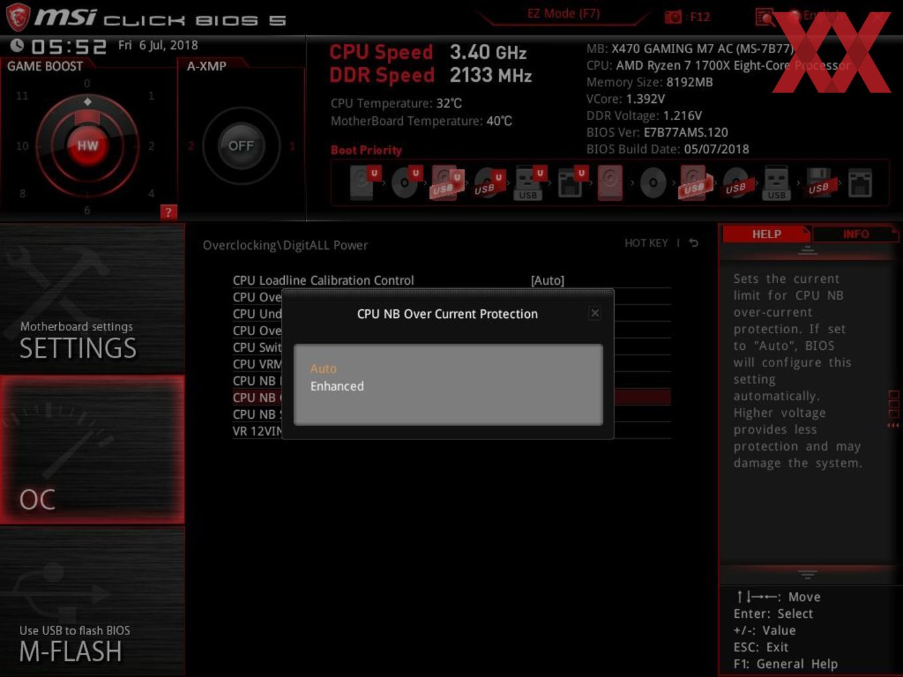Open the OC overclocking section
The width and height of the screenshot is (903, 677).
92,450
